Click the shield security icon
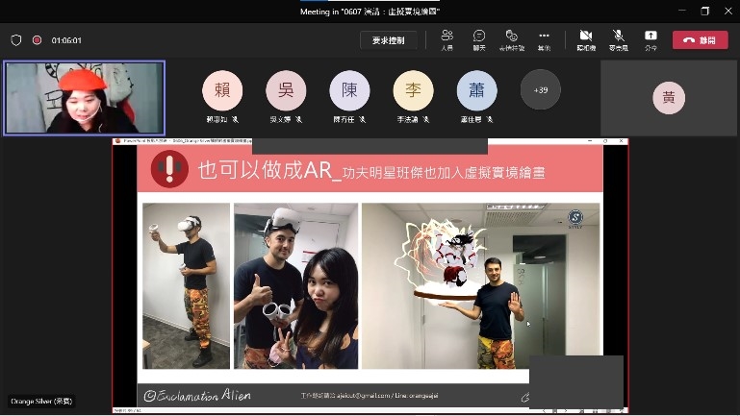Screen dimensions: 740x416 coord(16,40)
